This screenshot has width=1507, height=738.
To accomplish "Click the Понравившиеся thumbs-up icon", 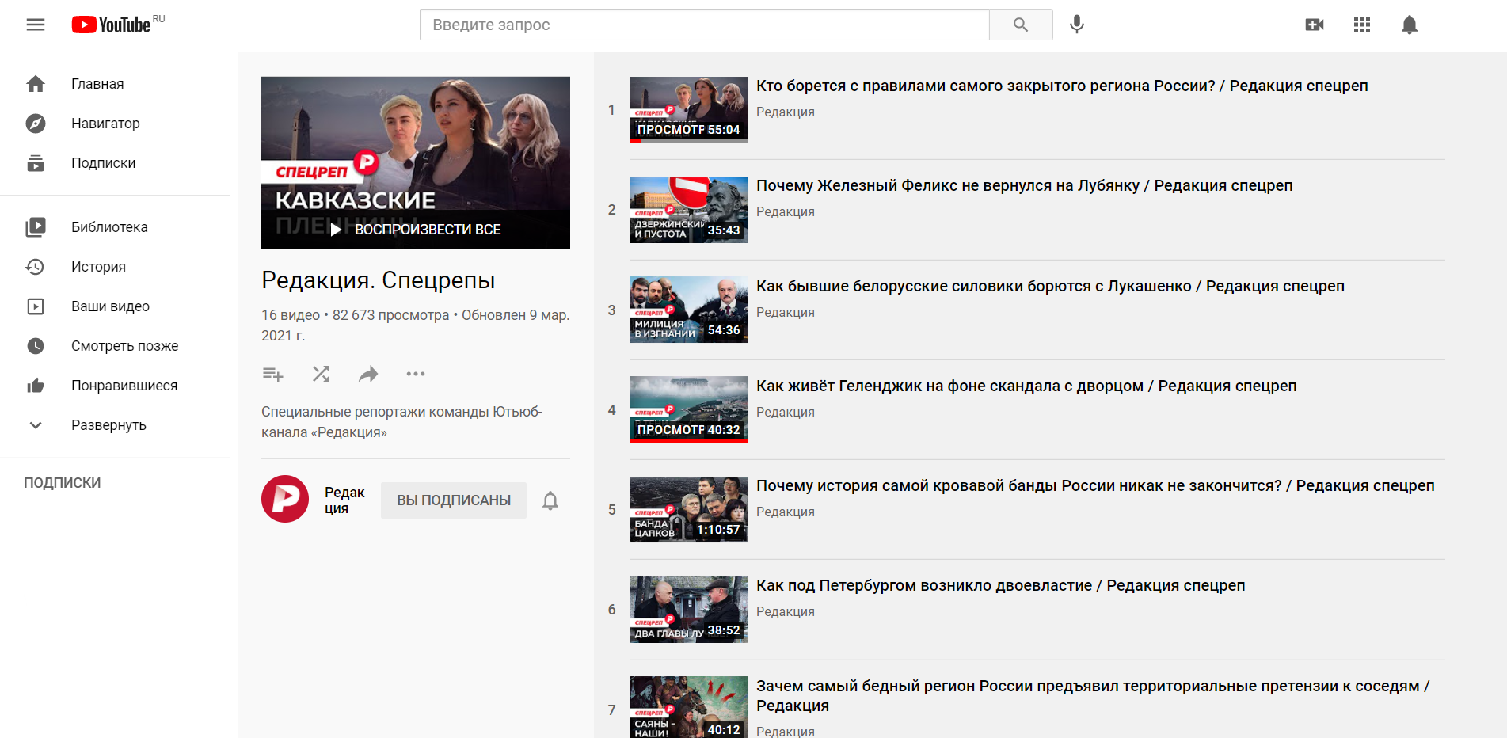I will click(x=36, y=386).
